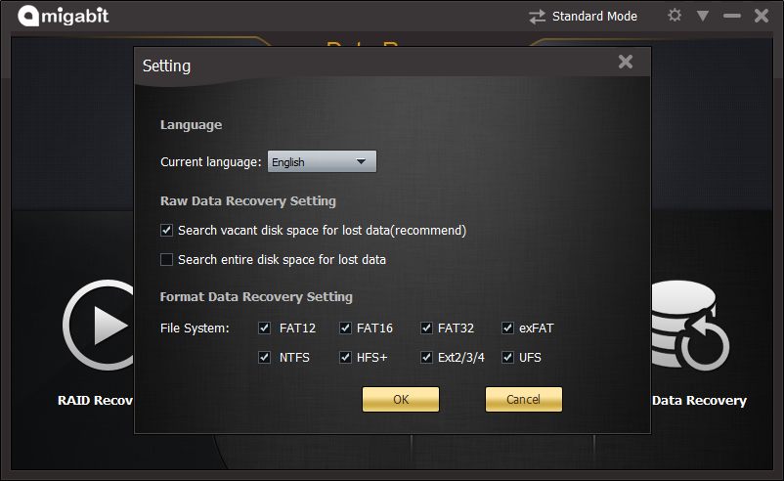Click the Data Recovery database icon
The width and height of the screenshot is (784, 481).
point(690,325)
